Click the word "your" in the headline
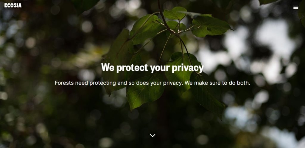This screenshot has height=148, width=305. tap(160, 68)
